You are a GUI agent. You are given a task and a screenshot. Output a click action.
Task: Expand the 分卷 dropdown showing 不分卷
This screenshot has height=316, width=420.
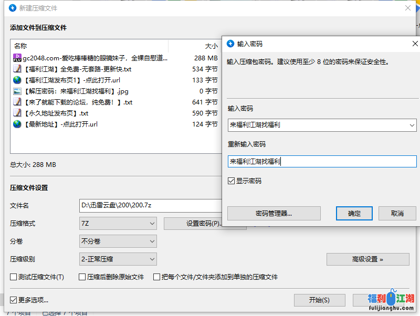[x=118, y=241]
